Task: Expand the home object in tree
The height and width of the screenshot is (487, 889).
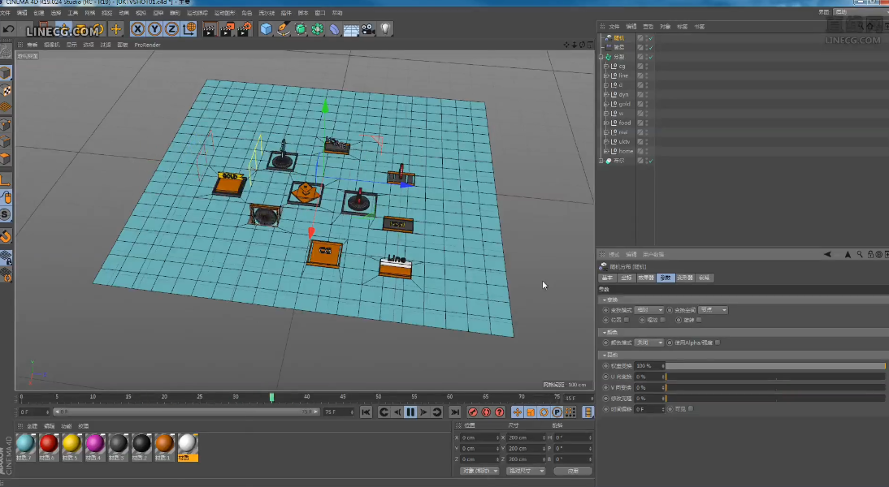Action: coord(606,151)
